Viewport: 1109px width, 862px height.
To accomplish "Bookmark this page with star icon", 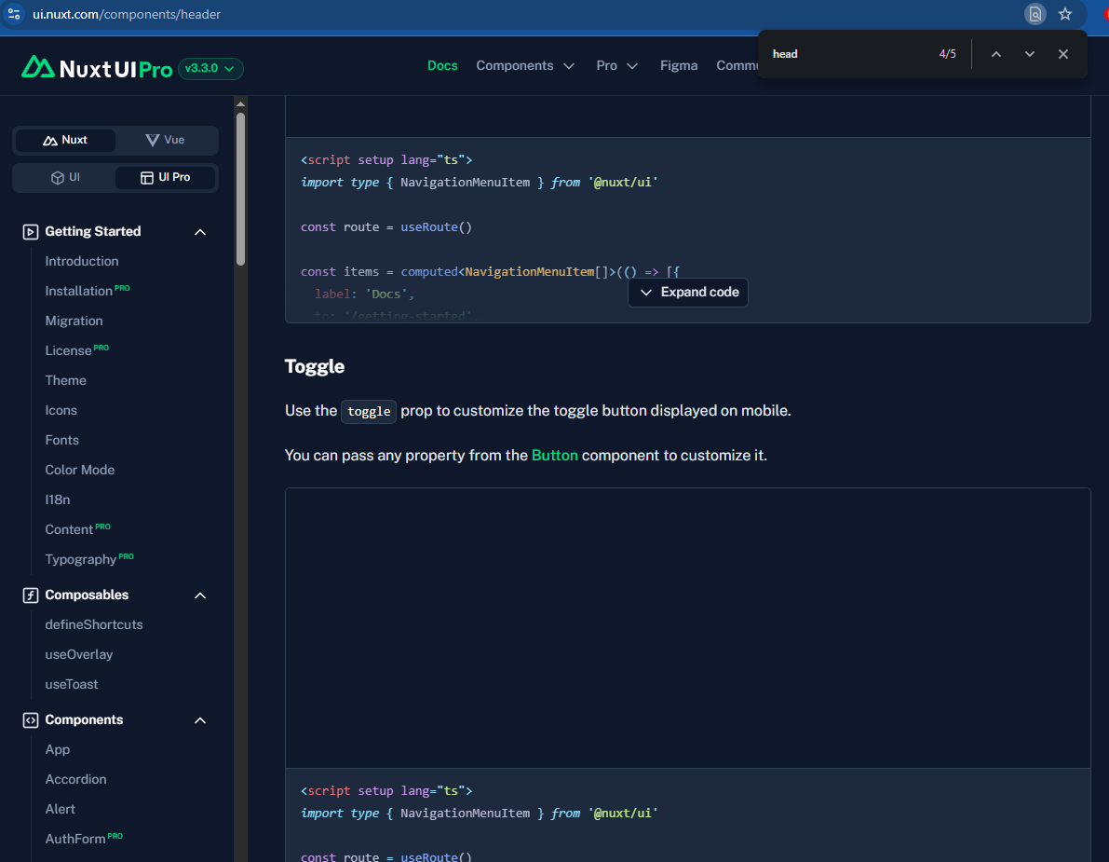I will click(x=1065, y=14).
